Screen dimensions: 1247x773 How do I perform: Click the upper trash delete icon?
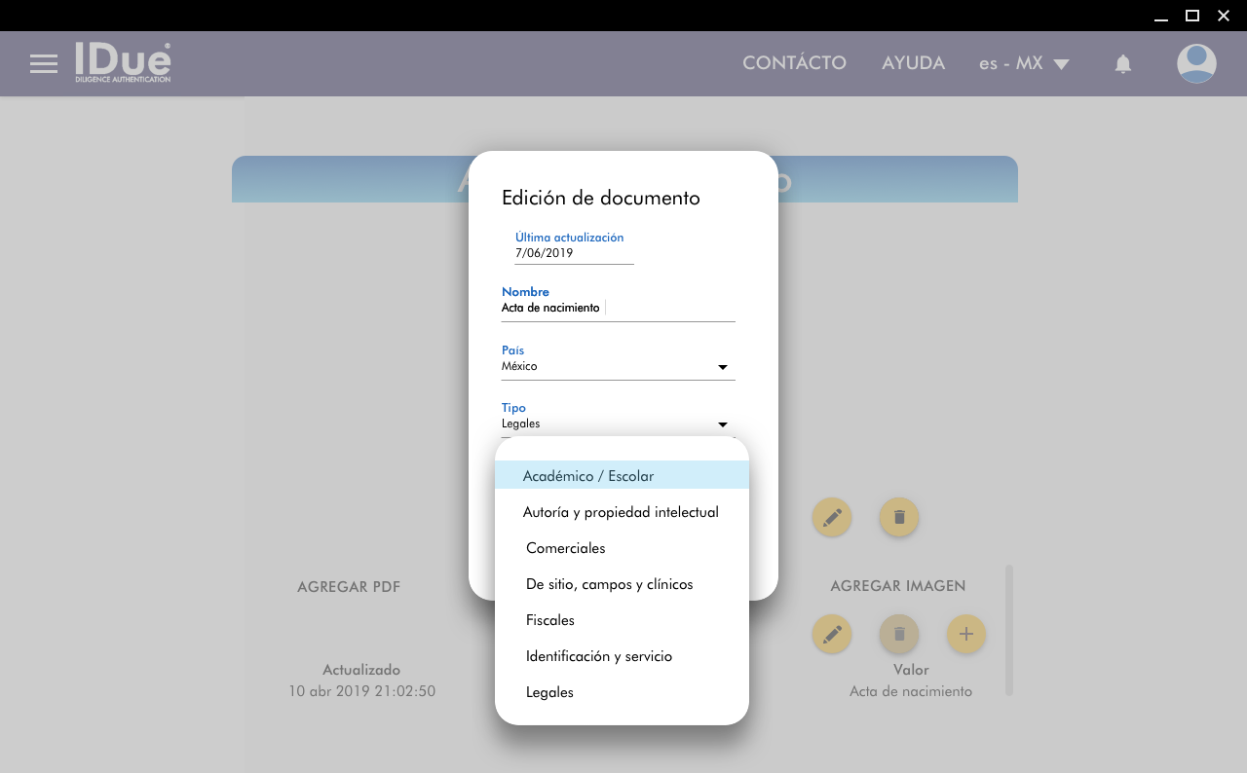pyautogui.click(x=898, y=517)
